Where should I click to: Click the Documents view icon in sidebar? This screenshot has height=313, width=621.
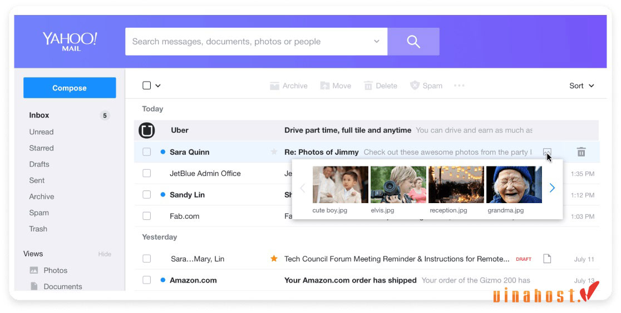point(34,286)
